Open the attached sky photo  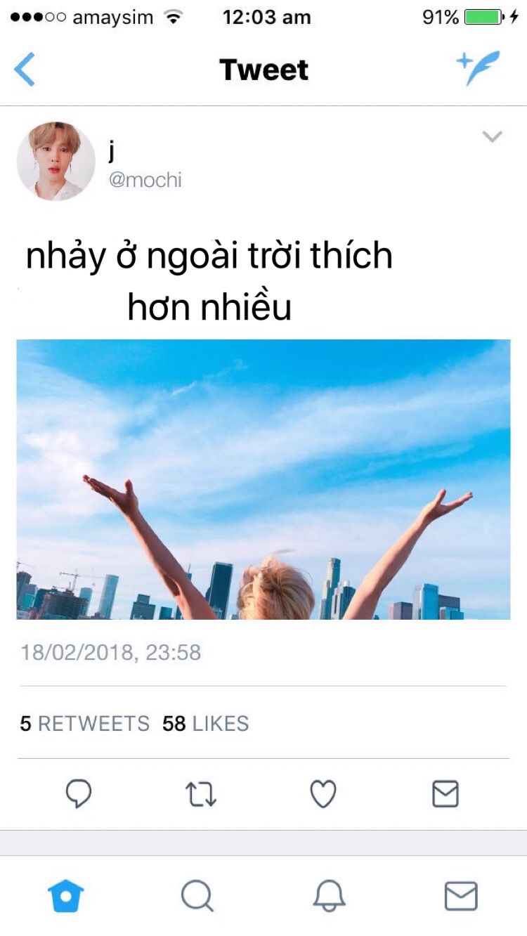pos(263,479)
